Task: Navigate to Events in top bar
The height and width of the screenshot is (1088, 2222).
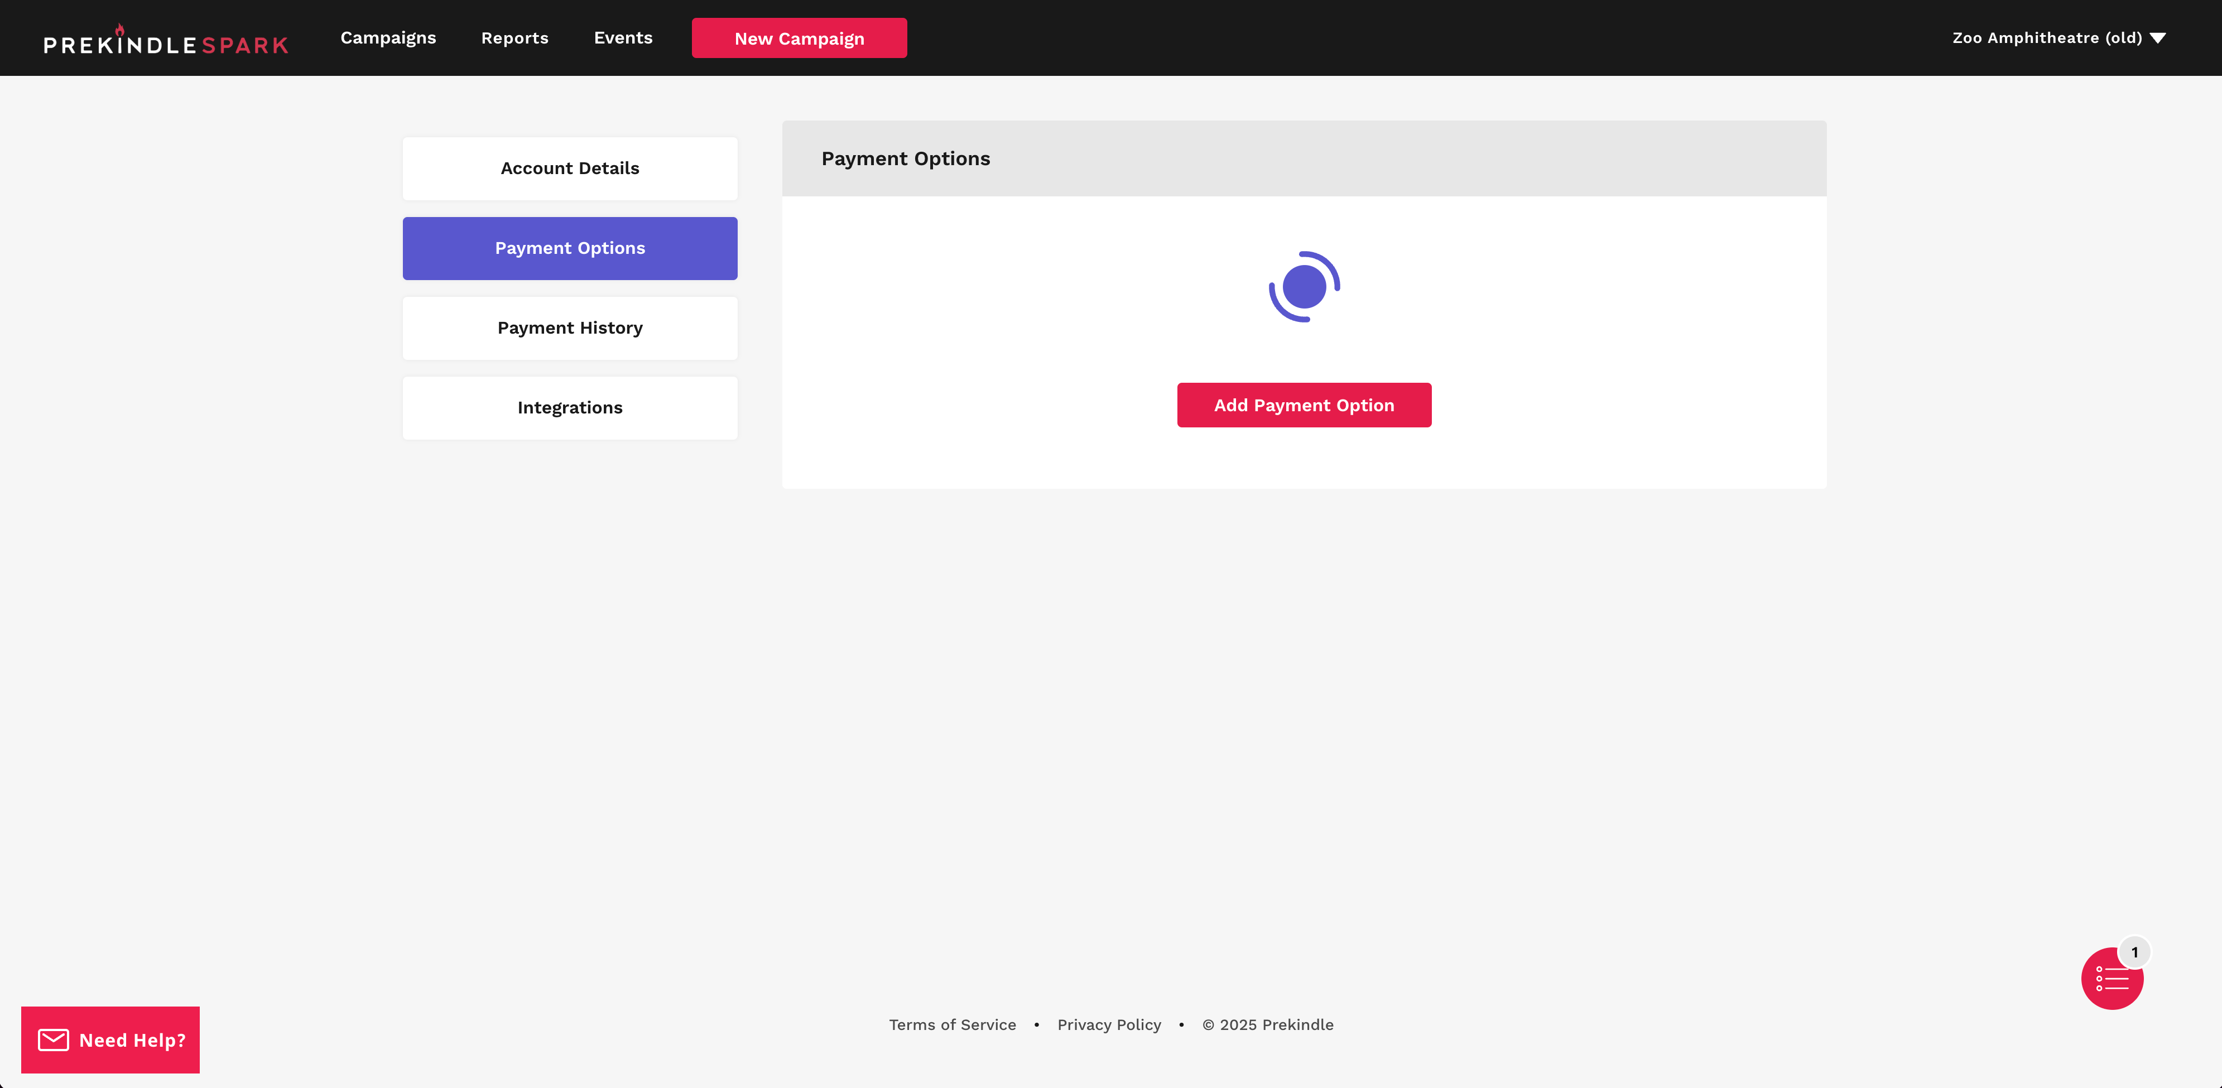Action: 623,38
